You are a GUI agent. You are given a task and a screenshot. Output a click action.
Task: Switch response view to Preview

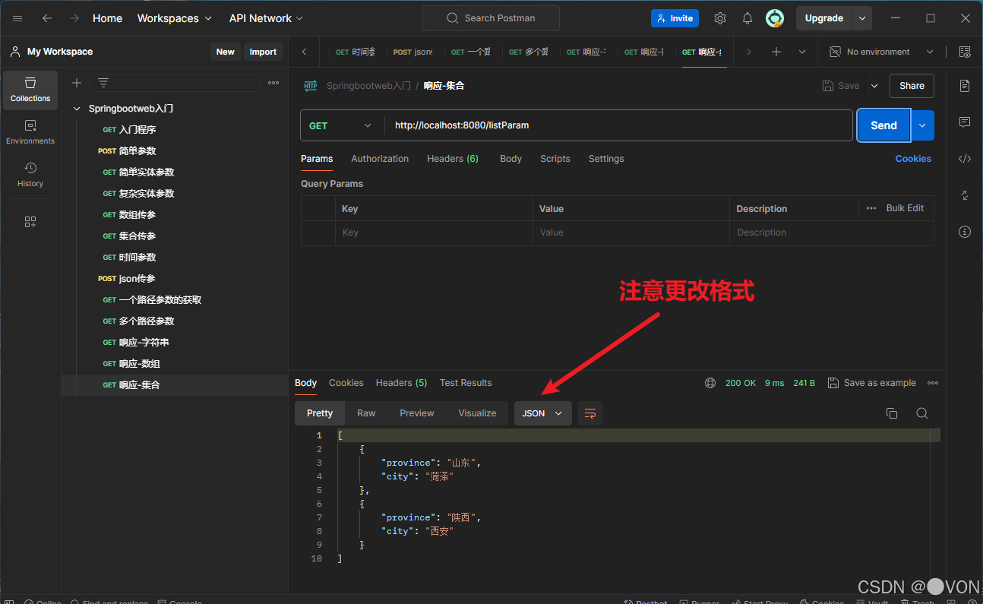tap(417, 413)
